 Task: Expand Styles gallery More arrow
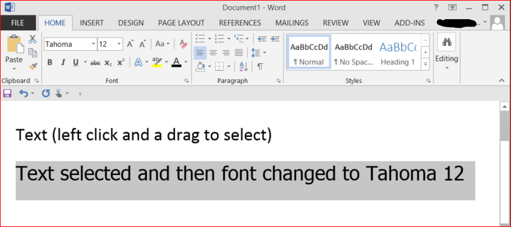425,64
